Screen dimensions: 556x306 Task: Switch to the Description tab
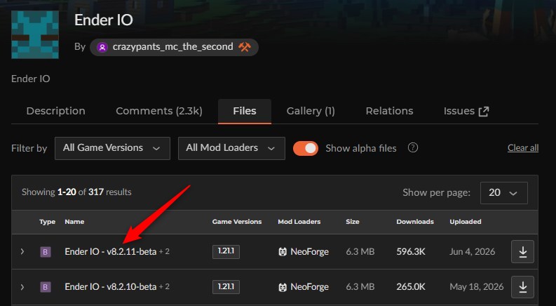click(55, 111)
